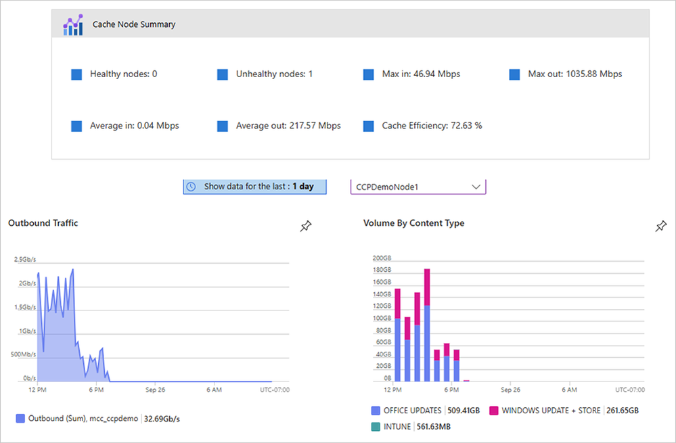This screenshot has height=443, width=676.
Task: Select 'Max in: 46.94 Mbps' text
Action: [421, 74]
